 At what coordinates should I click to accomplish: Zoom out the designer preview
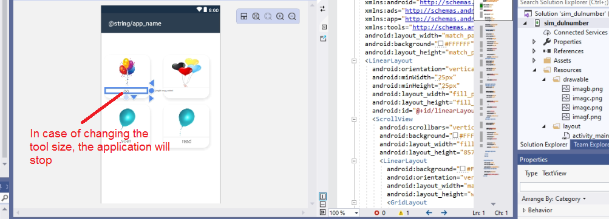(292, 16)
